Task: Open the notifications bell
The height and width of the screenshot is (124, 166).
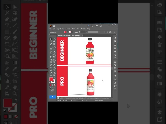Action: pyautogui.click(x=88, y=26)
